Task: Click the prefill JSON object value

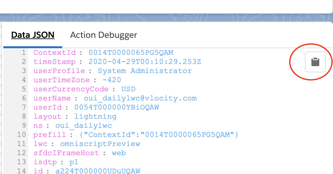Action: tap(159, 135)
